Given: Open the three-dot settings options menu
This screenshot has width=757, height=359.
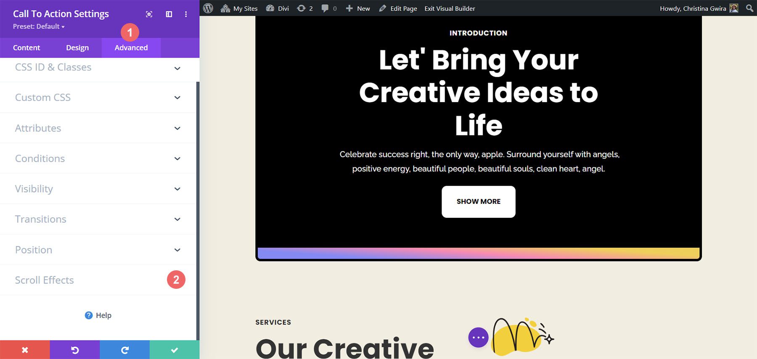Looking at the screenshot, I should click(186, 14).
